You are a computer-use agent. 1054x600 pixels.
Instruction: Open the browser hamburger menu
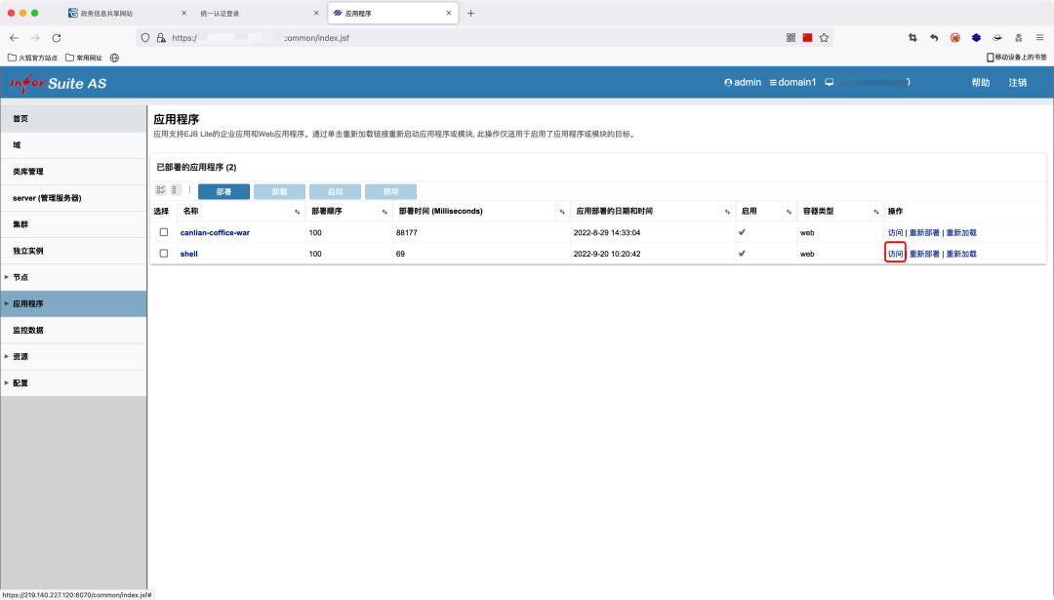pyautogui.click(x=1040, y=38)
